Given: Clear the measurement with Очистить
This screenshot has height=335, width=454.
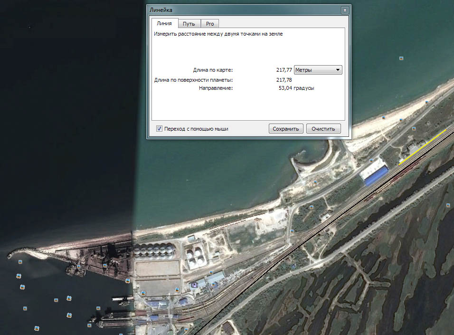Looking at the screenshot, I should pyautogui.click(x=323, y=129).
